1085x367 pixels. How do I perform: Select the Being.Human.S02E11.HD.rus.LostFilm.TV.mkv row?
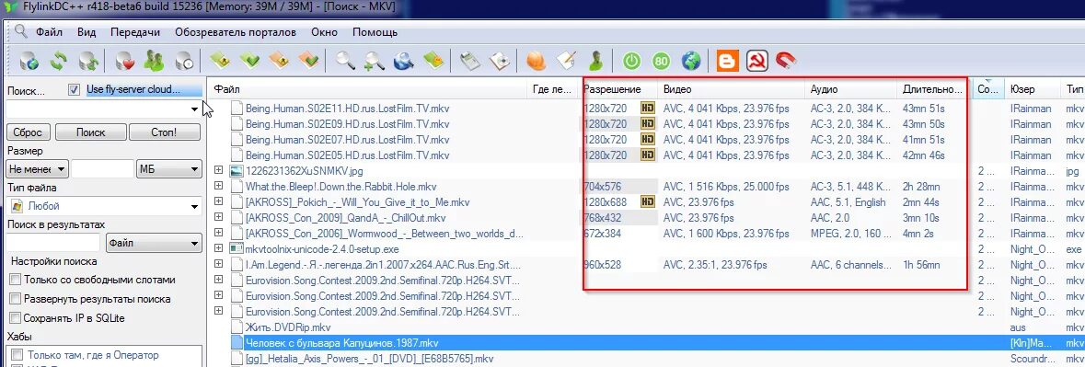click(x=646, y=109)
